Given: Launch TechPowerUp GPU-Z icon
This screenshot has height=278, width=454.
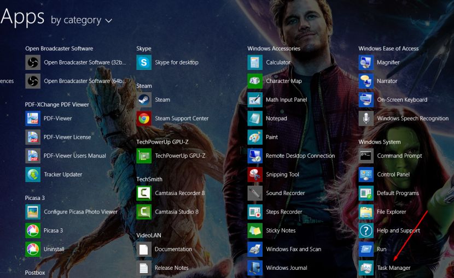Looking at the screenshot, I should (144, 156).
